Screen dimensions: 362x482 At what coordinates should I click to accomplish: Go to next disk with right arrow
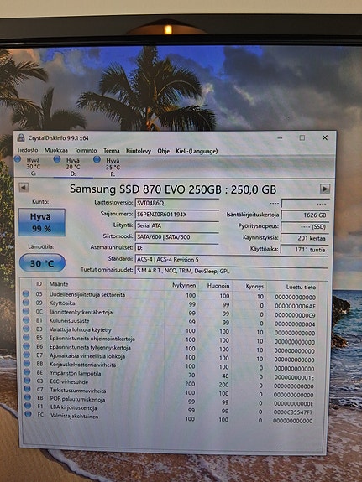[x=325, y=189]
